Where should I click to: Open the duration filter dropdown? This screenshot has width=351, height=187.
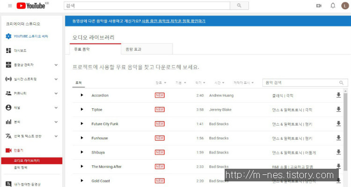coord(219,83)
